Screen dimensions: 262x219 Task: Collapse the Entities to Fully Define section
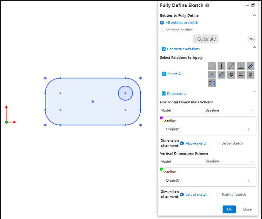[254, 15]
